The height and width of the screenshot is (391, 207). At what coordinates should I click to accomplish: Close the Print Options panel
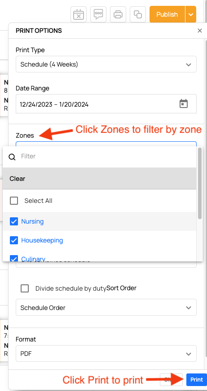(199, 31)
